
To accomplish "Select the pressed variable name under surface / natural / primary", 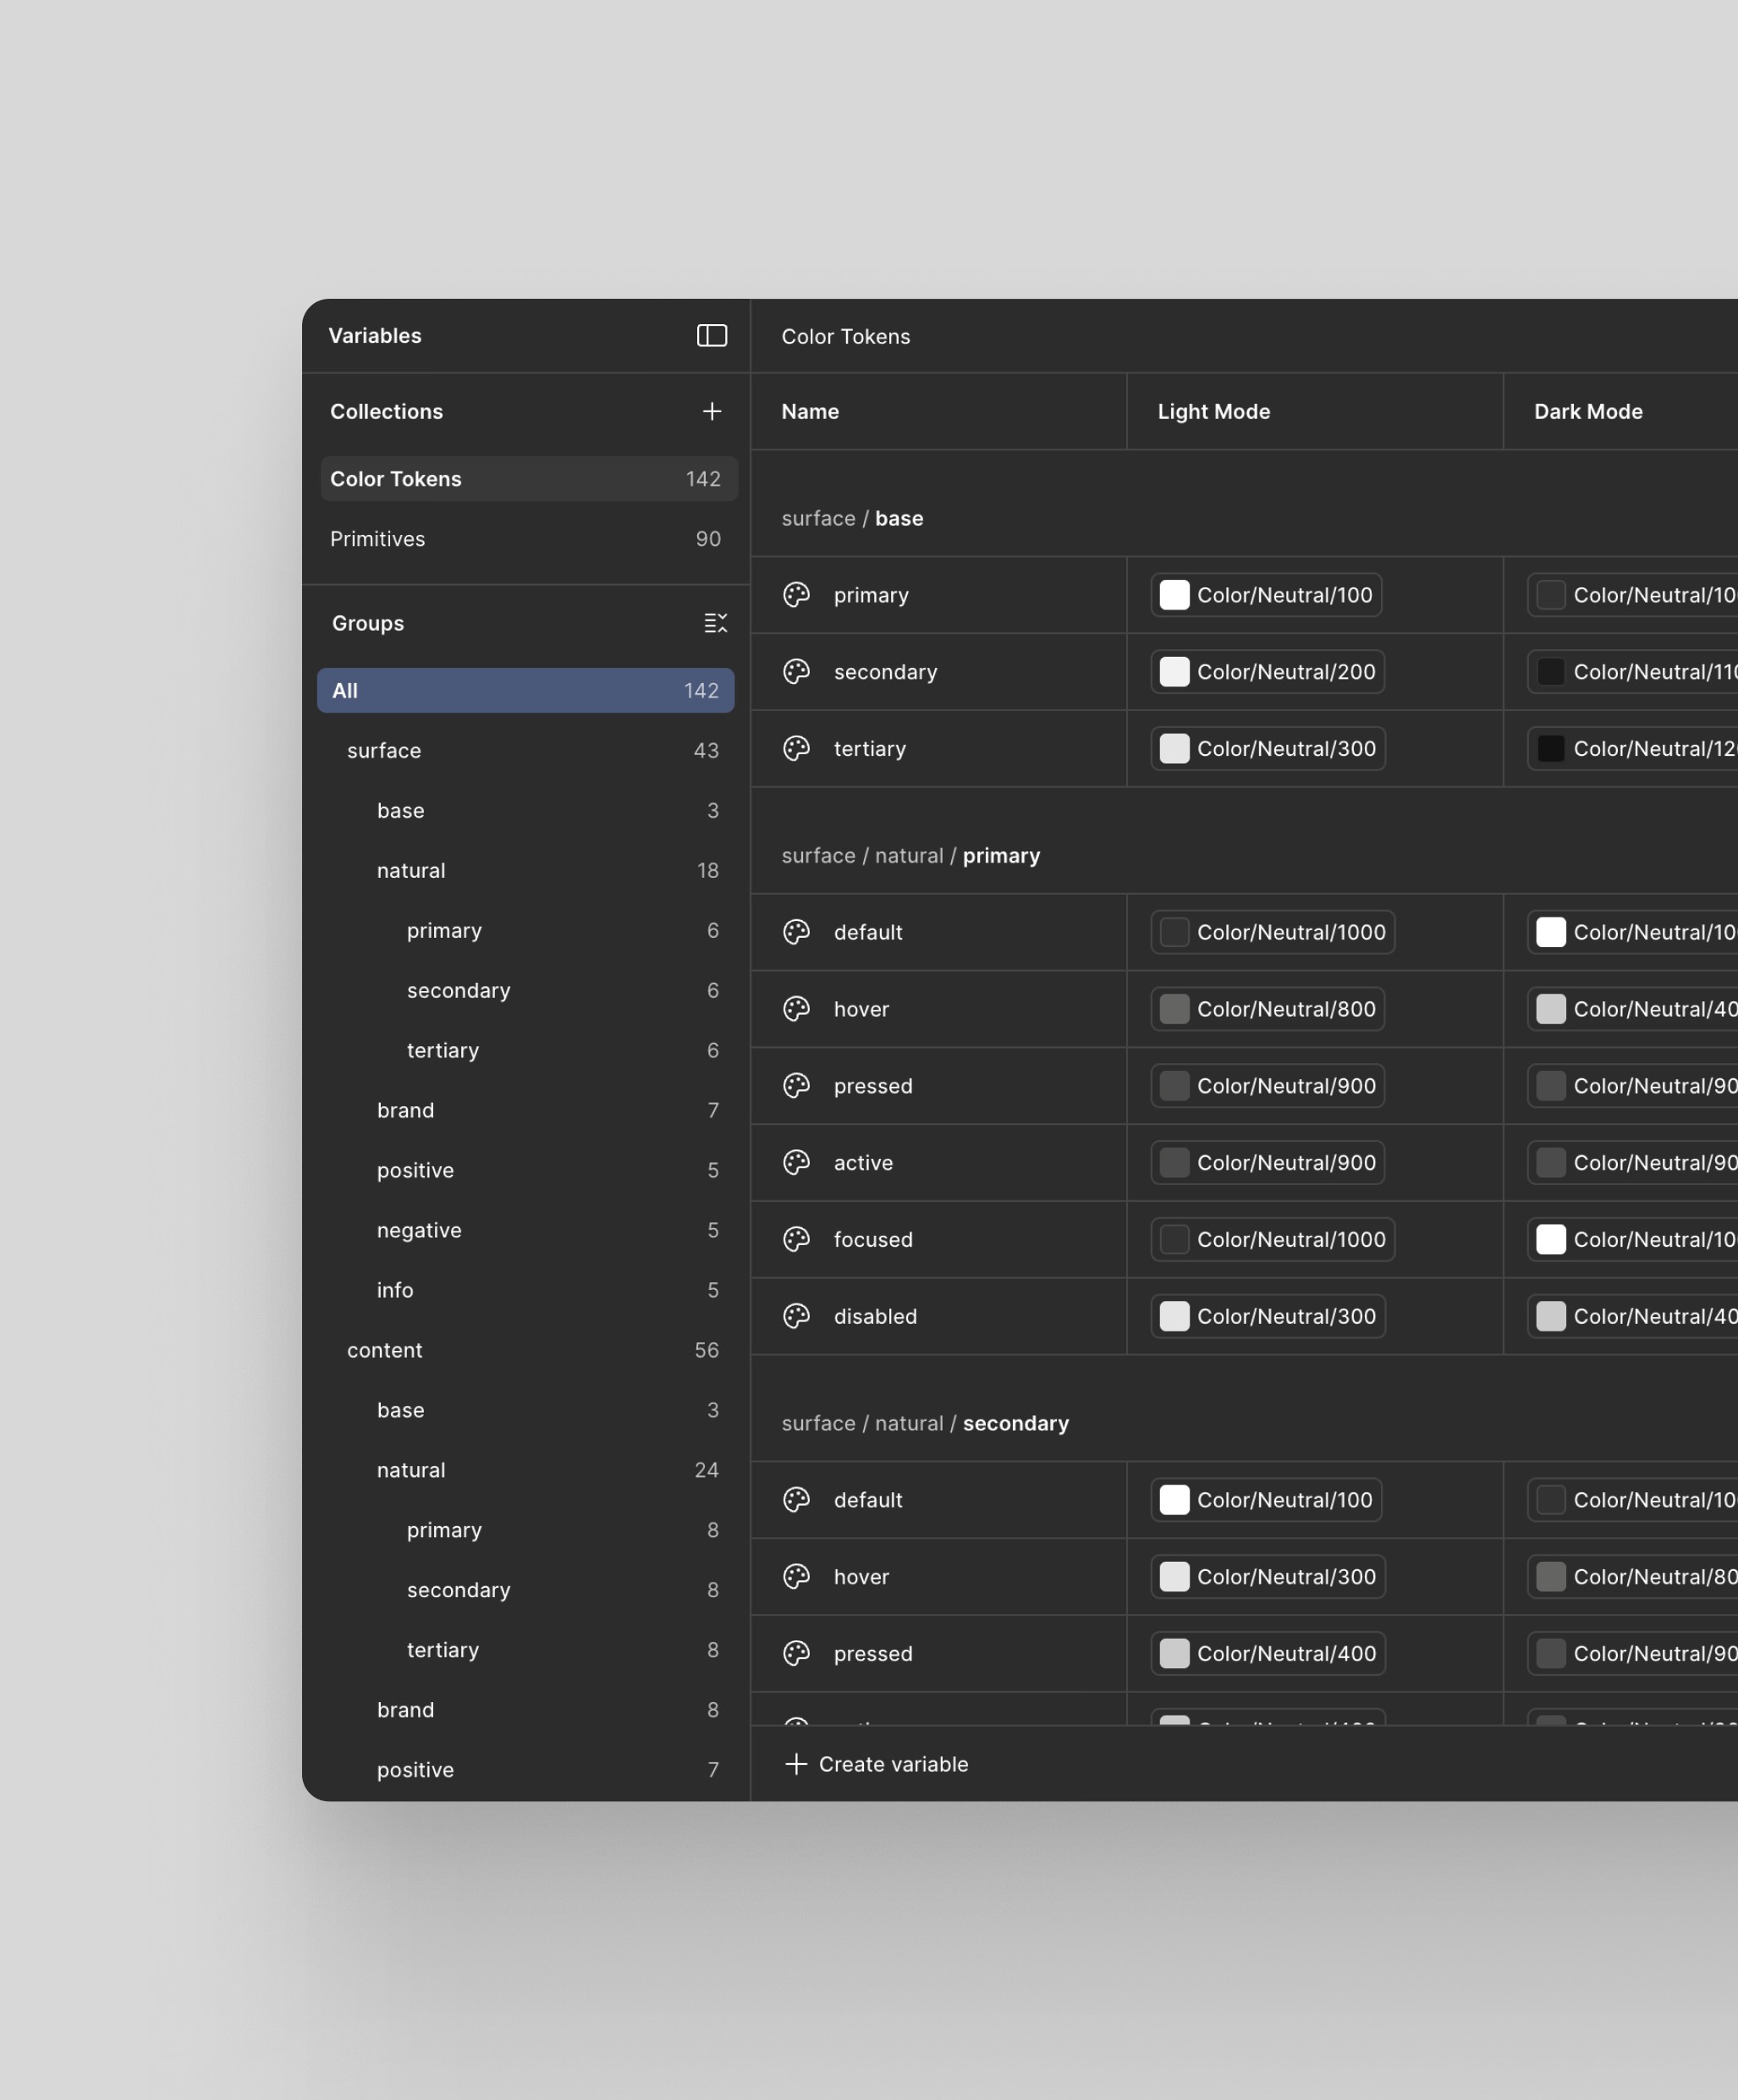I will pyautogui.click(x=872, y=1086).
